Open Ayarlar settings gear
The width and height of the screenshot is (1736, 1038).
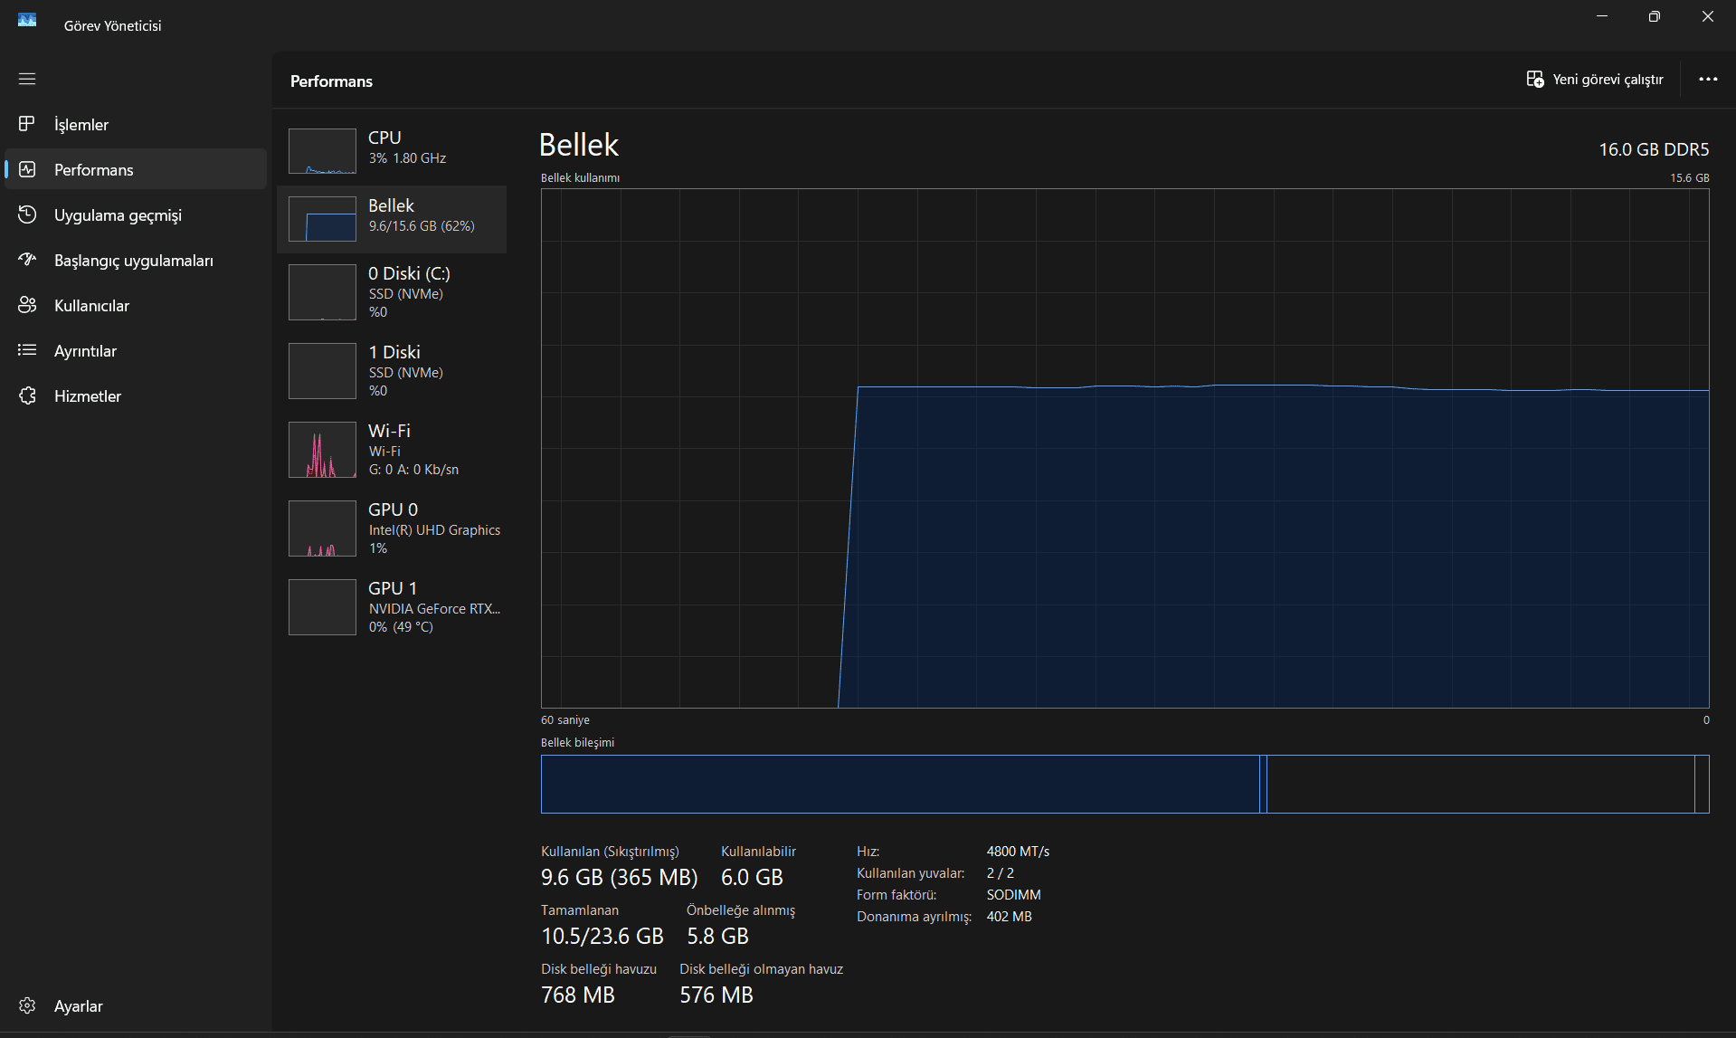[x=27, y=1005]
